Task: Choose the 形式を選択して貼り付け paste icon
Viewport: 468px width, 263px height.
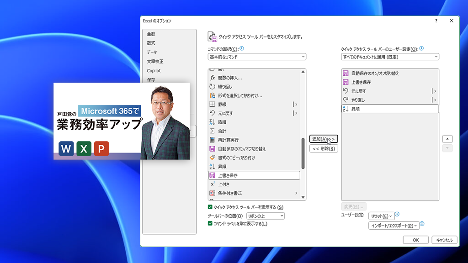Action: coord(212,95)
